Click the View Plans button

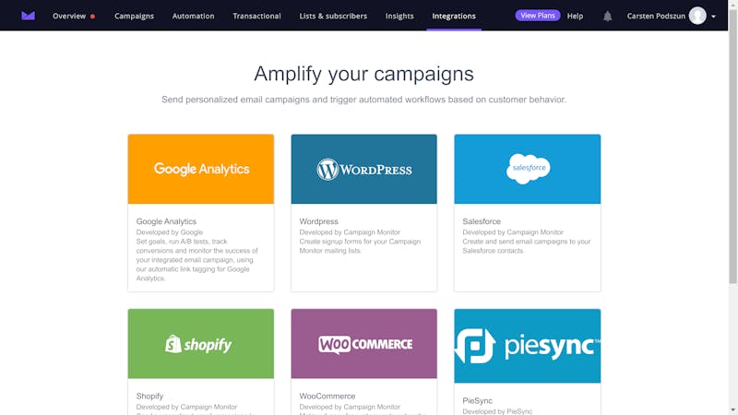(x=538, y=16)
